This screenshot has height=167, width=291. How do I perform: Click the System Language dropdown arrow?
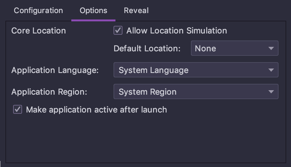pyautogui.click(x=271, y=70)
